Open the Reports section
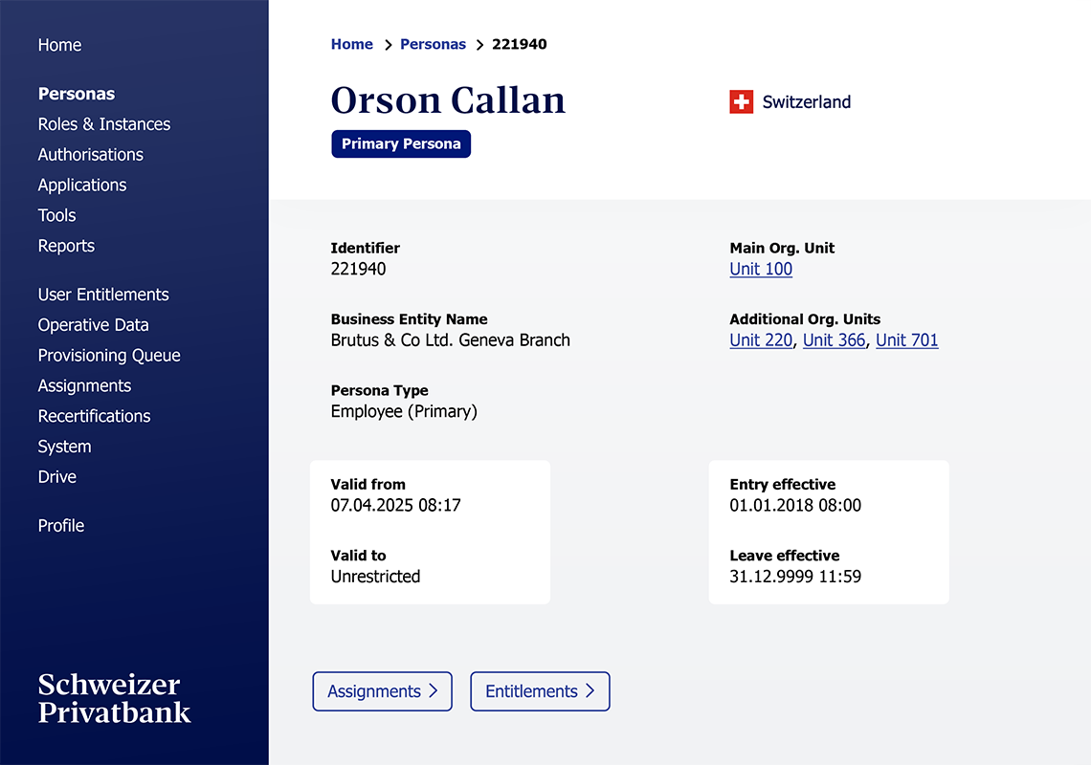 (x=66, y=246)
